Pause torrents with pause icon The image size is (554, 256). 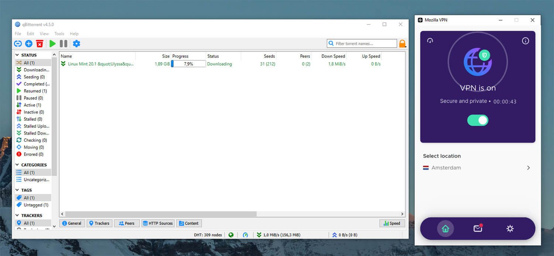click(64, 44)
